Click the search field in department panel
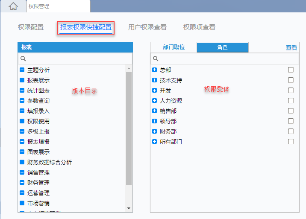Image resolution: width=306 pixels, height=219 pixels. [225, 58]
